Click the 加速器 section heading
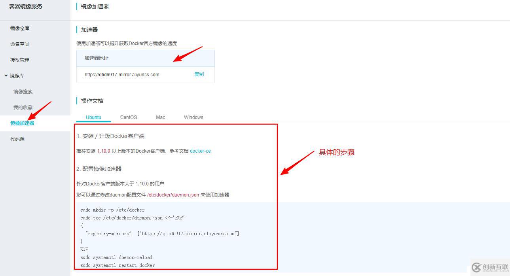Screen dimensions: 510x276 89,30
